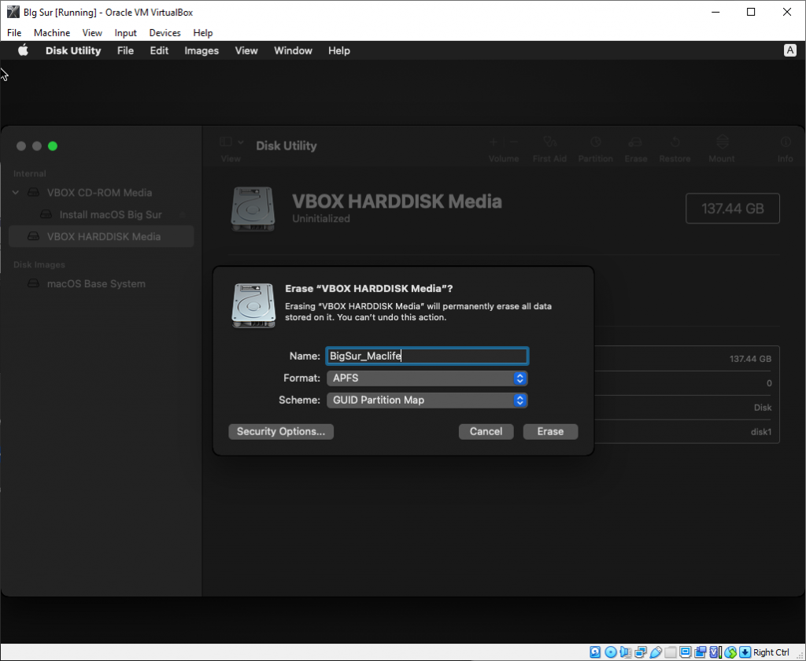Cancel the erase dialog
The height and width of the screenshot is (661, 806).
point(486,431)
